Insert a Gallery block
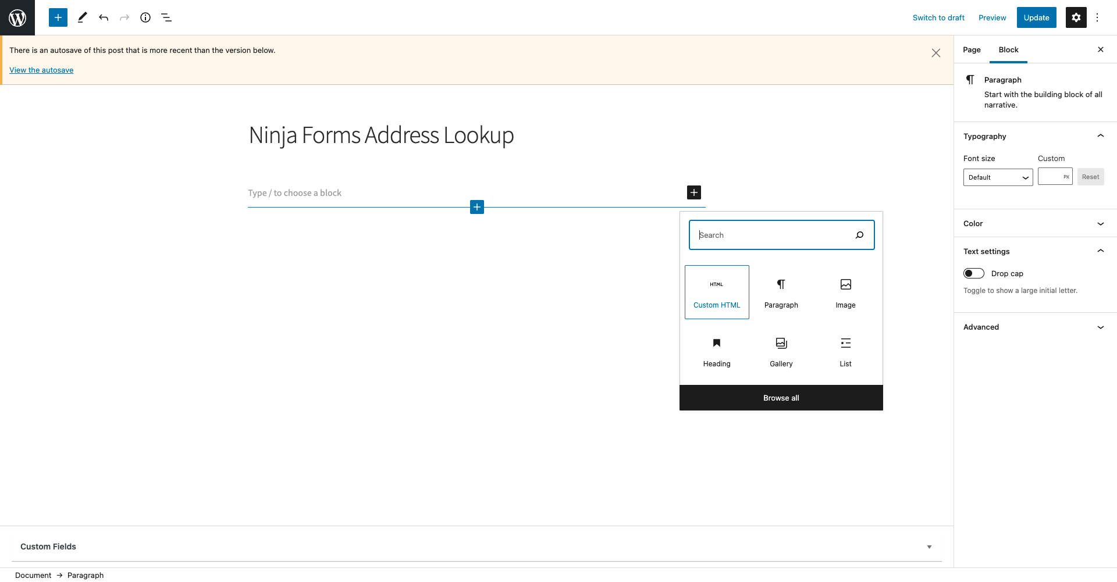Screen dimensions: 1117x582 click(781, 352)
